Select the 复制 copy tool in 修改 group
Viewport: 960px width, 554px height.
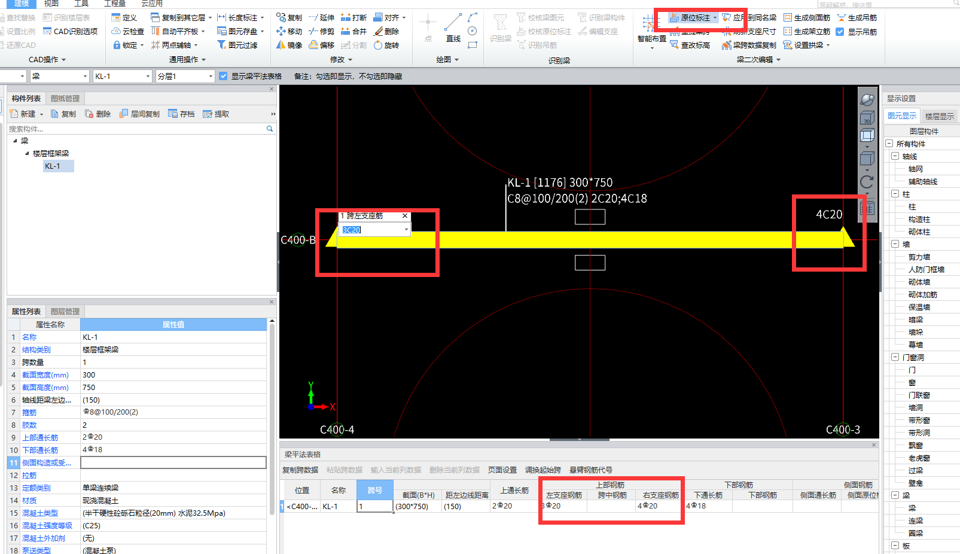[289, 17]
